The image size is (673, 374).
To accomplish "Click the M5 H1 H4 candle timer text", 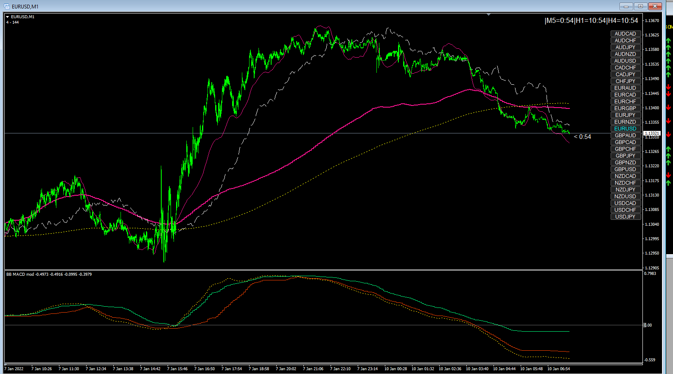I will [x=591, y=21].
